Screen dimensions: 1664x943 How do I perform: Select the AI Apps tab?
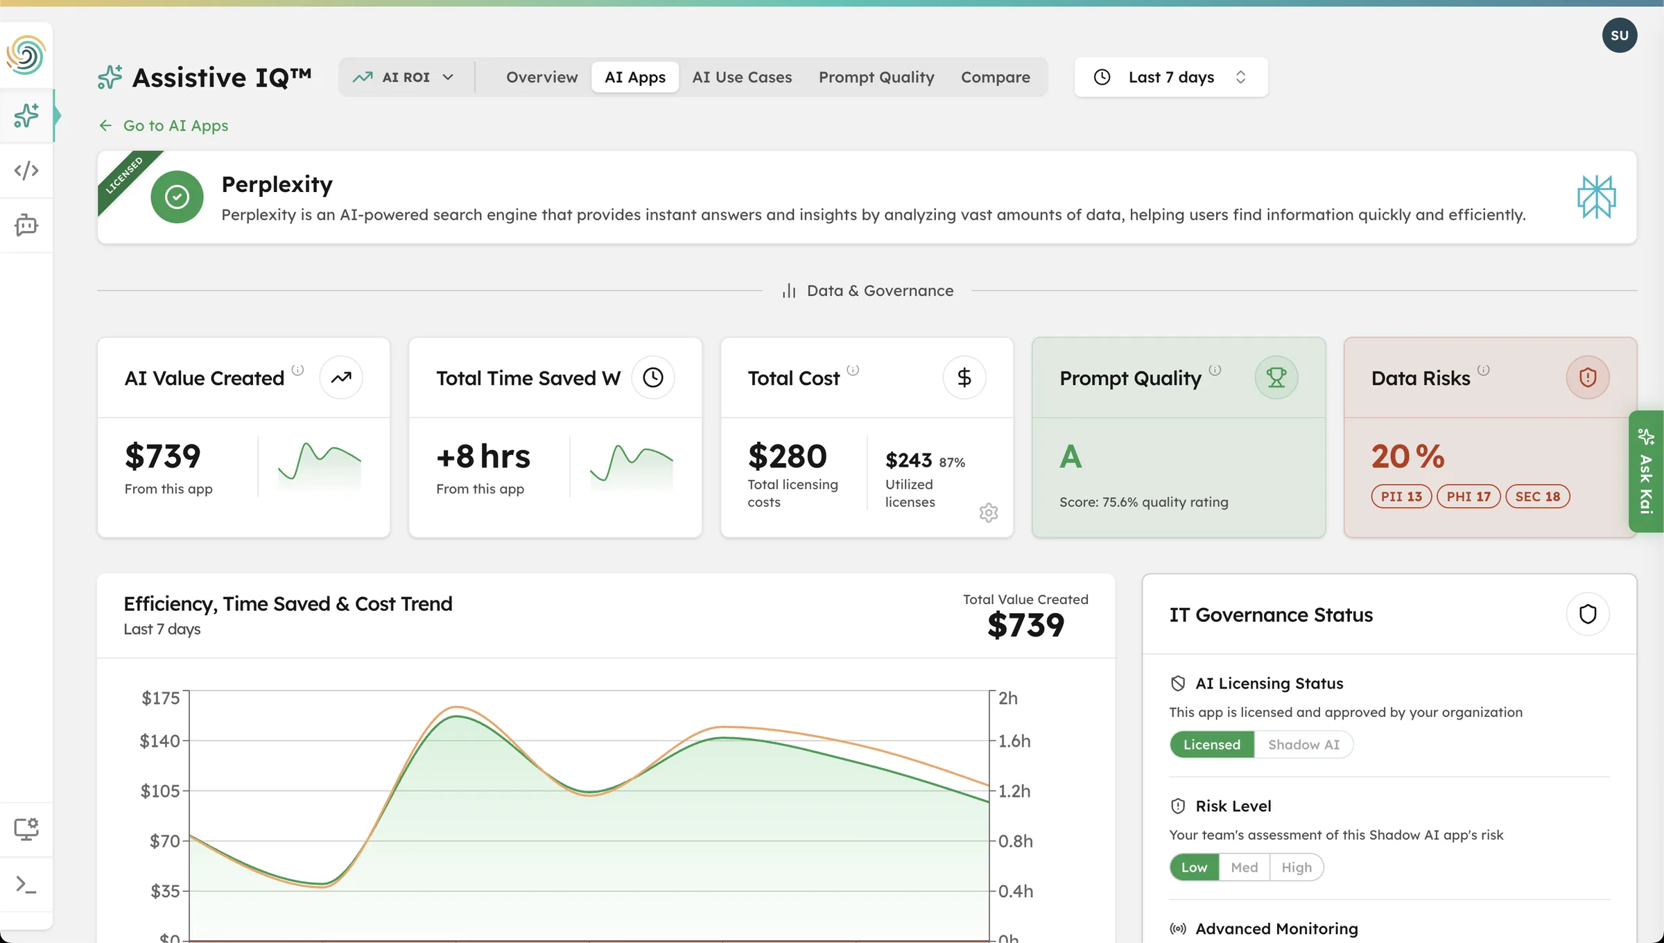pyautogui.click(x=634, y=77)
